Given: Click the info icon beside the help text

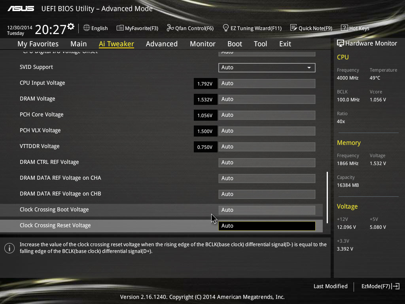Looking at the screenshot, I should 9,248.
